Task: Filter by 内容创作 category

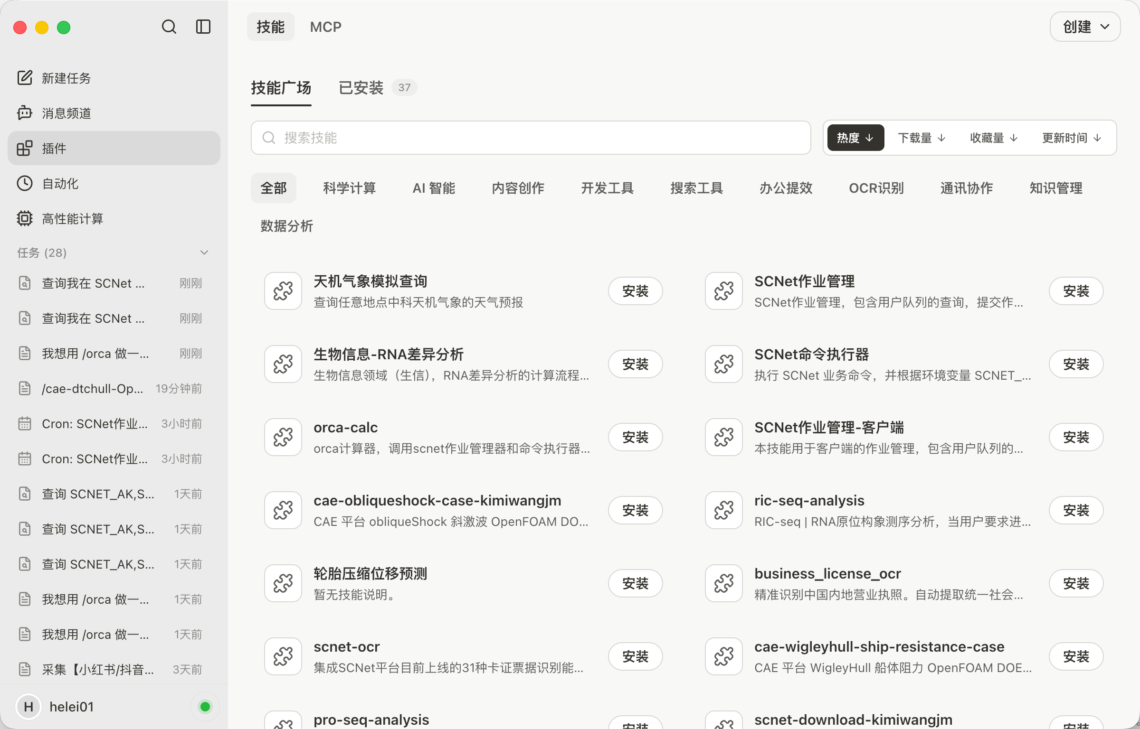Action: coord(518,188)
